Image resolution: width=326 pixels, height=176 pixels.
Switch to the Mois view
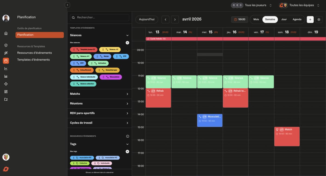(256, 19)
